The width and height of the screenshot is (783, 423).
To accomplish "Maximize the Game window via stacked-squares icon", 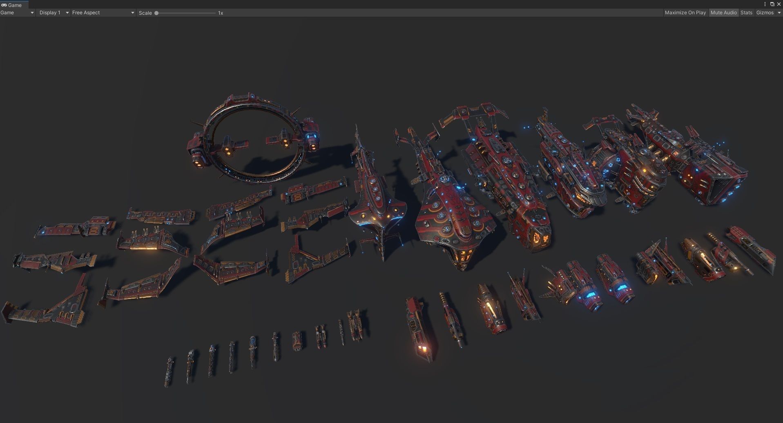I will tap(772, 4).
